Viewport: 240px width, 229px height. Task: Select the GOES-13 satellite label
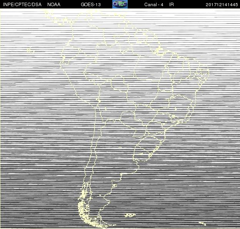tap(91, 5)
